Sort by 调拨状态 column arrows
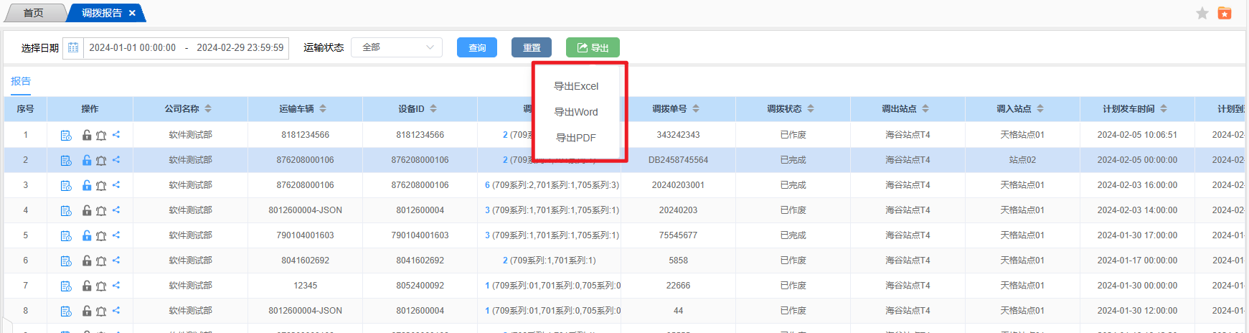This screenshot has width=1249, height=333. pyautogui.click(x=811, y=109)
